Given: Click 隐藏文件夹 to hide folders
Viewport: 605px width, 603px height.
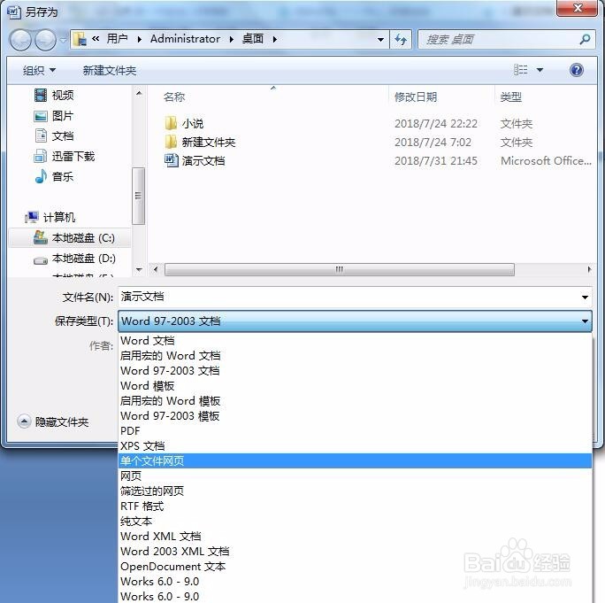Looking at the screenshot, I should [x=53, y=421].
